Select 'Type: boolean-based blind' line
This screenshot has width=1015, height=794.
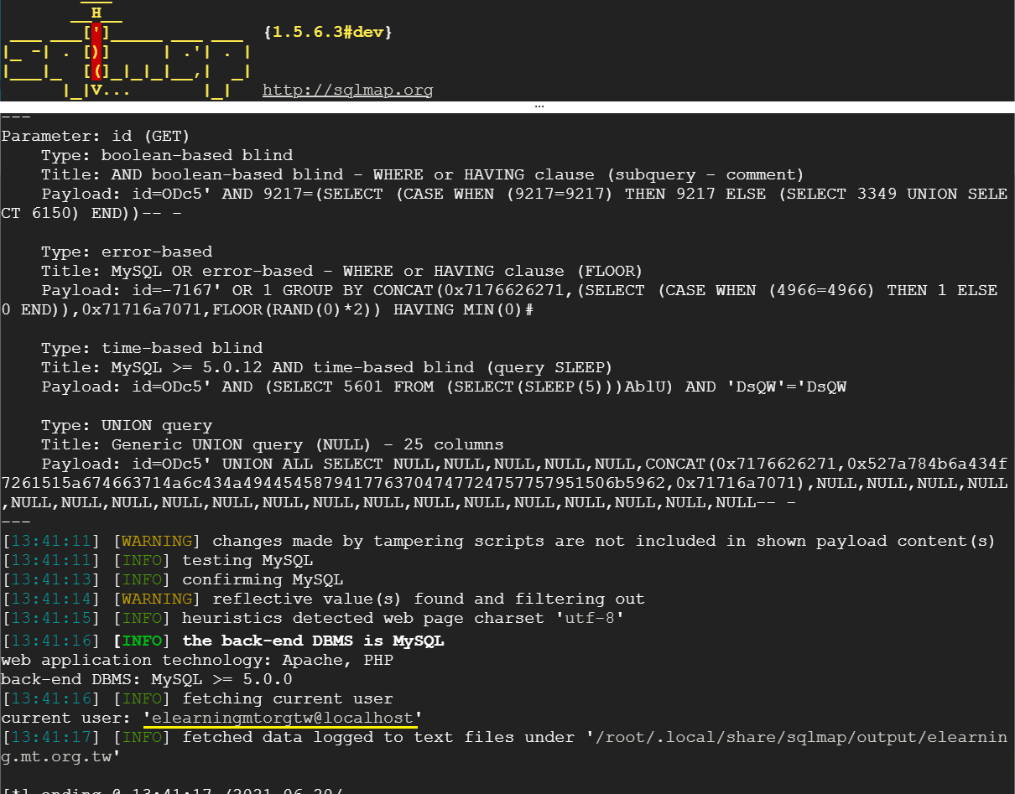coord(167,155)
